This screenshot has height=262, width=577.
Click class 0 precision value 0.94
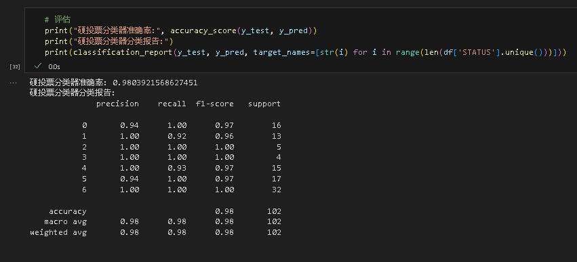(x=130, y=125)
